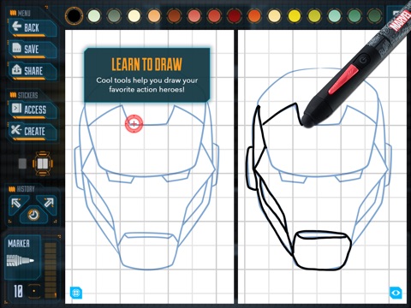
Task: Open the history clock button
Action: point(33,215)
